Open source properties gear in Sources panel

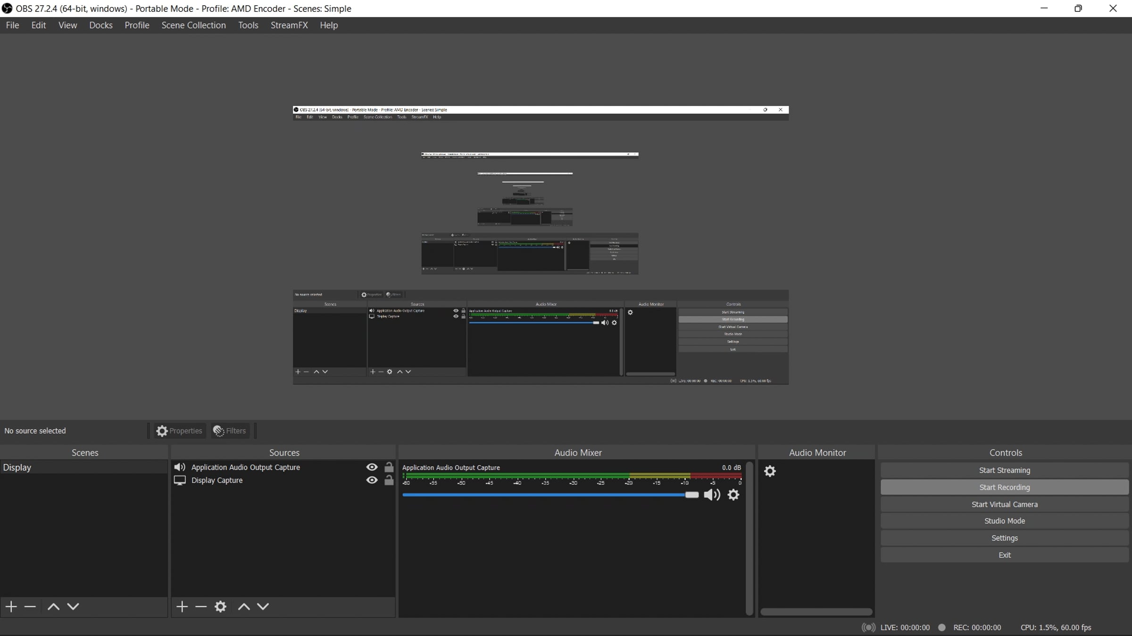click(220, 606)
